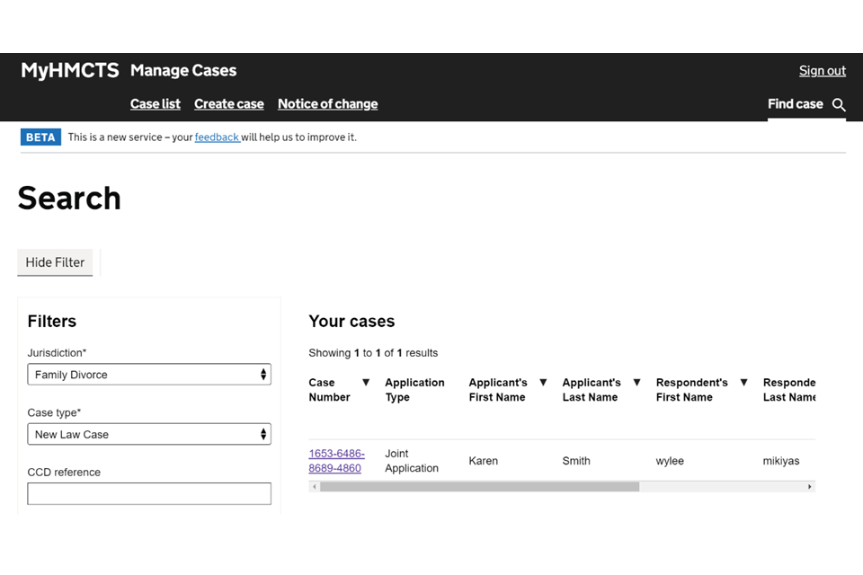Click the MyHMCTS logo text
Image resolution: width=863 pixels, height=575 pixels.
70,71
